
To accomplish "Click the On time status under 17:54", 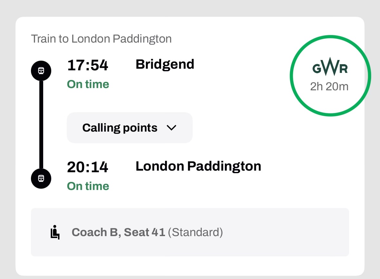I will point(88,84).
